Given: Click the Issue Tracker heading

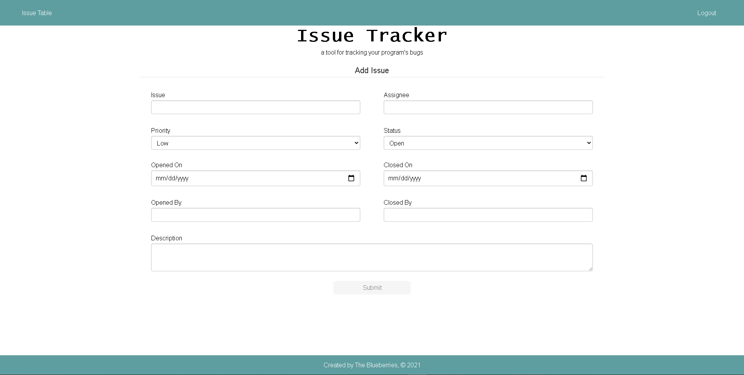Looking at the screenshot, I should pyautogui.click(x=372, y=36).
